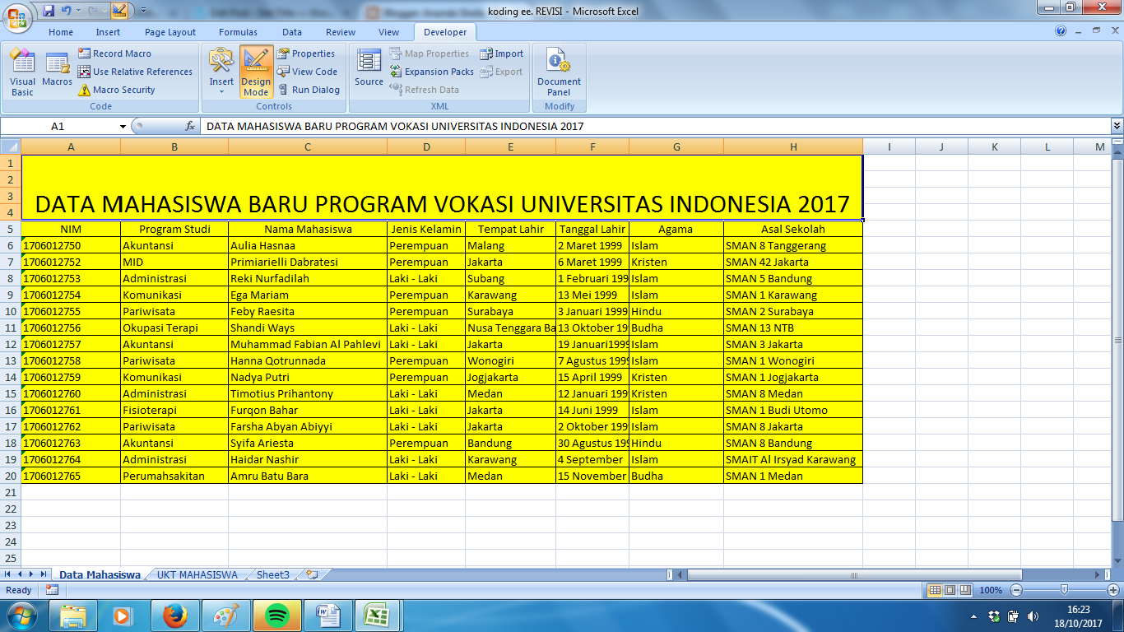Open Spotify from the taskbar
Screen dimensions: 1124x632
277,614
